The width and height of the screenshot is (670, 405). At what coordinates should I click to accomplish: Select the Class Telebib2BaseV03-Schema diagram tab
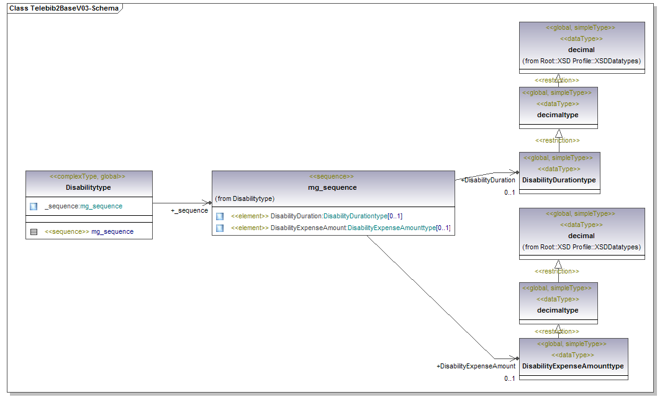(63, 9)
